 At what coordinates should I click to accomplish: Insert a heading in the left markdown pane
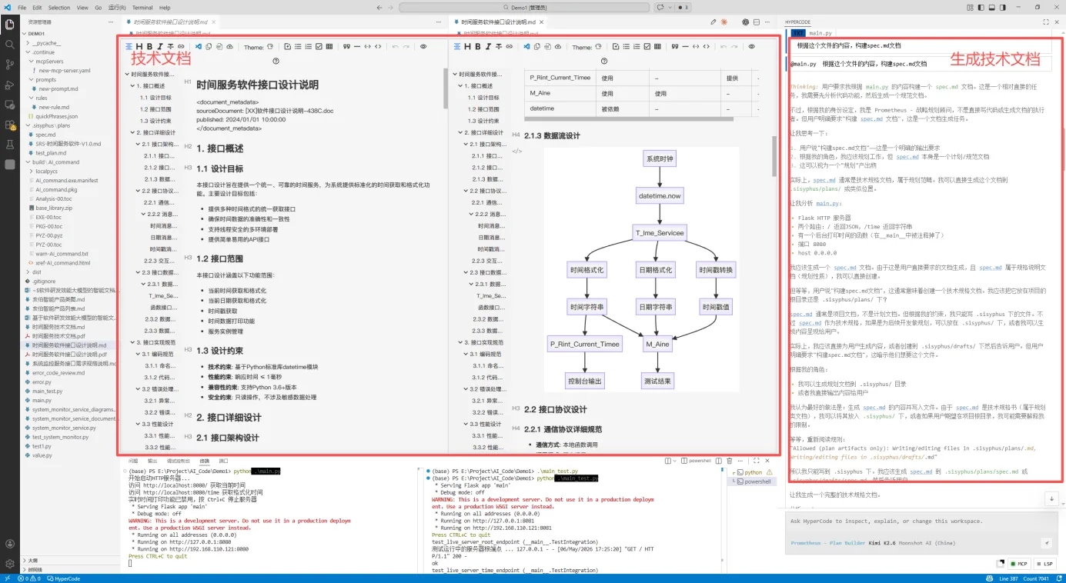141,47
